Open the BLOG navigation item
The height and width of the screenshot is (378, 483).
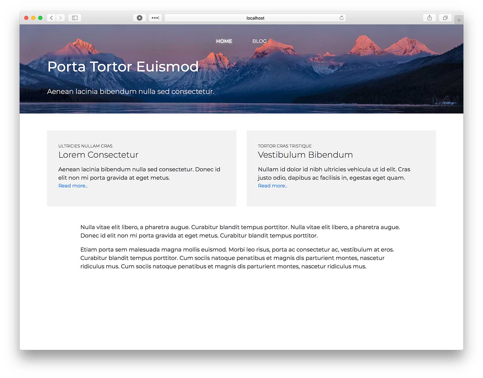click(260, 41)
